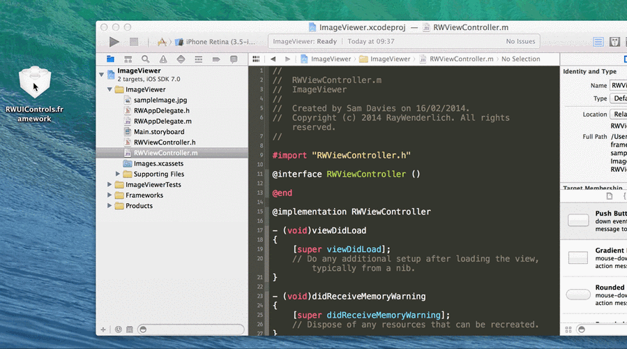Click the No Issues status text

tap(520, 41)
